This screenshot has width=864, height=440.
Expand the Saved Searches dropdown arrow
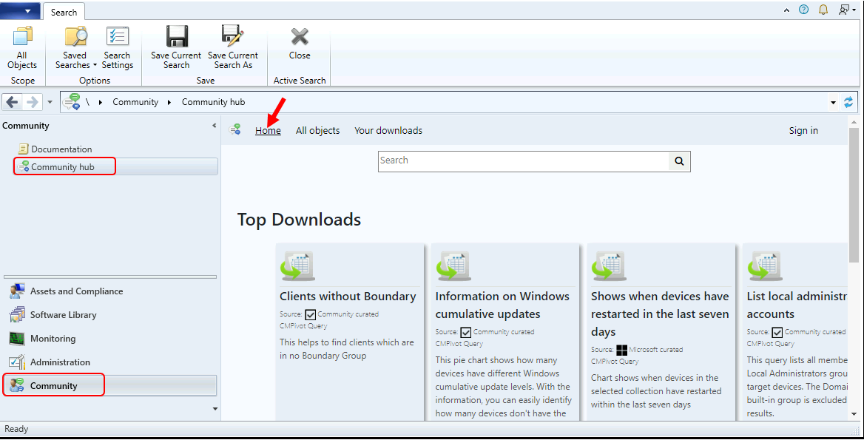(94, 66)
